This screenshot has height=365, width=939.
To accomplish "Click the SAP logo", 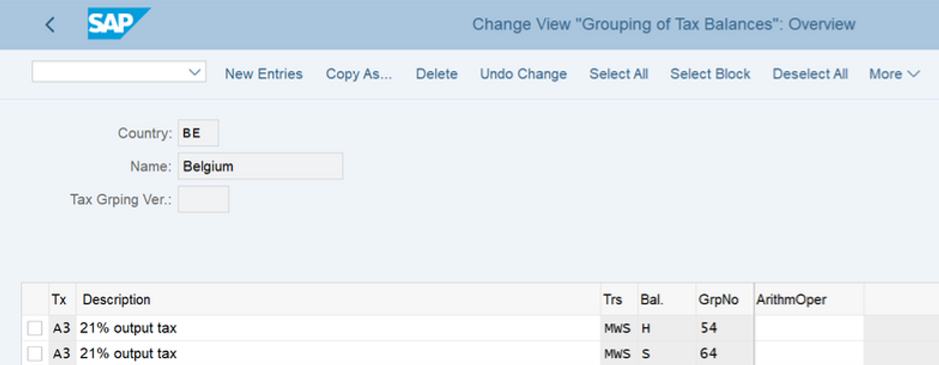I will [x=119, y=23].
